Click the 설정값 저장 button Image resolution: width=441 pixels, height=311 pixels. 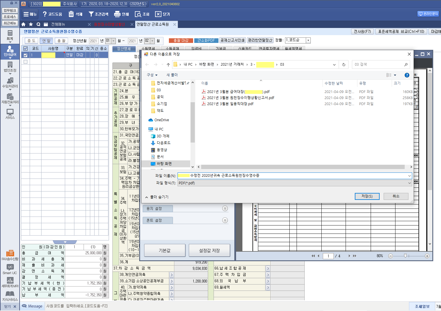[x=209, y=251]
